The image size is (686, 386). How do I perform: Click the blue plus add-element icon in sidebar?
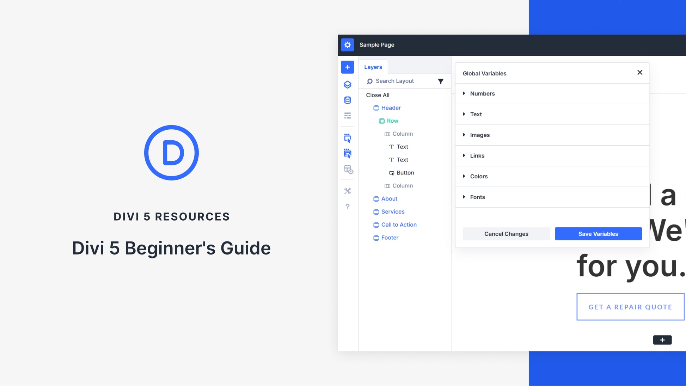347,67
